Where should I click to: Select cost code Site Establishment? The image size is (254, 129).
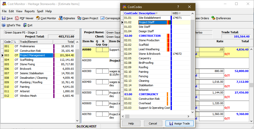(156, 18)
